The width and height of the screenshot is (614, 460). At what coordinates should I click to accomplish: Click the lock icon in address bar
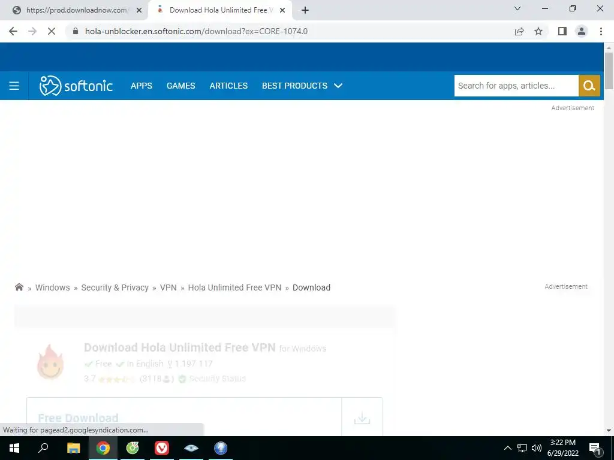[76, 31]
